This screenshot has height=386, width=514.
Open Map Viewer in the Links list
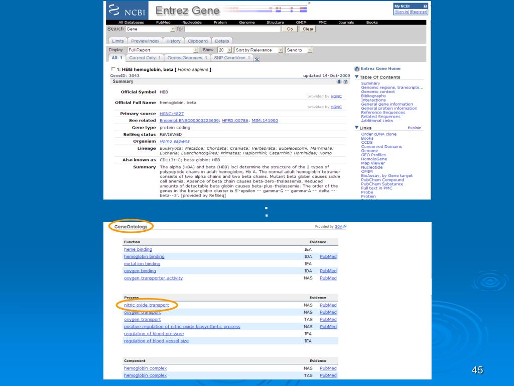coord(373,163)
